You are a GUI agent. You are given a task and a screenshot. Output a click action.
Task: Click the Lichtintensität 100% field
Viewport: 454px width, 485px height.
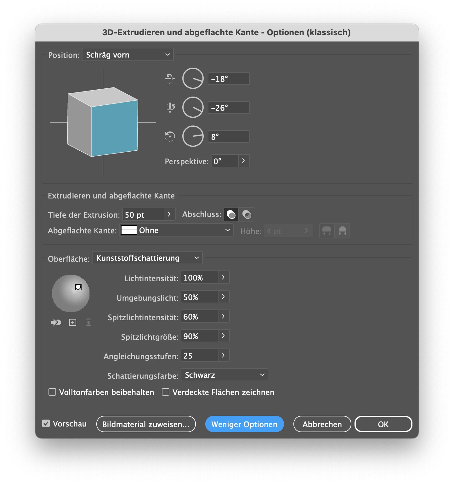pyautogui.click(x=200, y=277)
